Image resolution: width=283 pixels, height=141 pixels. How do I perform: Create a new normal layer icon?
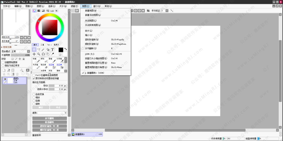[4, 70]
